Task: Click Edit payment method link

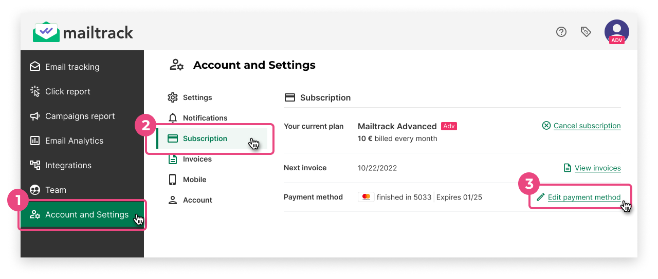Action: [584, 197]
